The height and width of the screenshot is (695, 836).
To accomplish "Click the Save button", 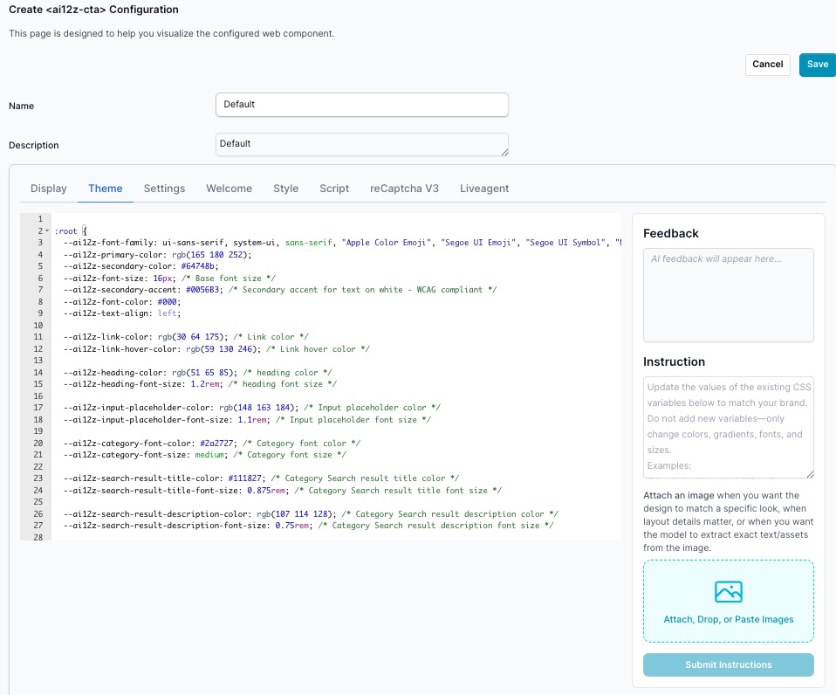I will (816, 64).
